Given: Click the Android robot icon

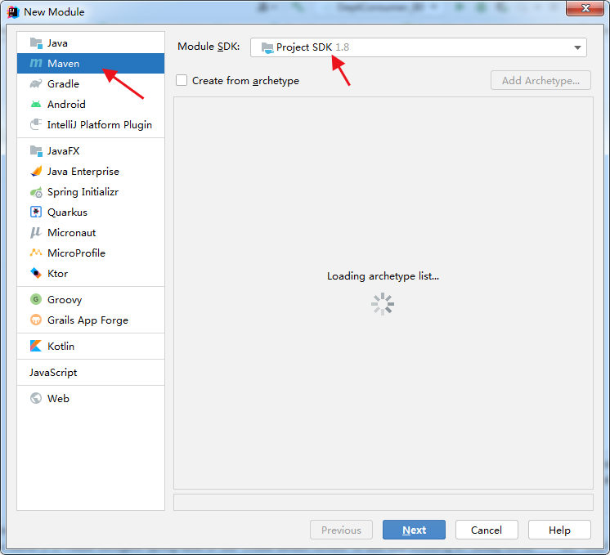Looking at the screenshot, I should (x=36, y=104).
